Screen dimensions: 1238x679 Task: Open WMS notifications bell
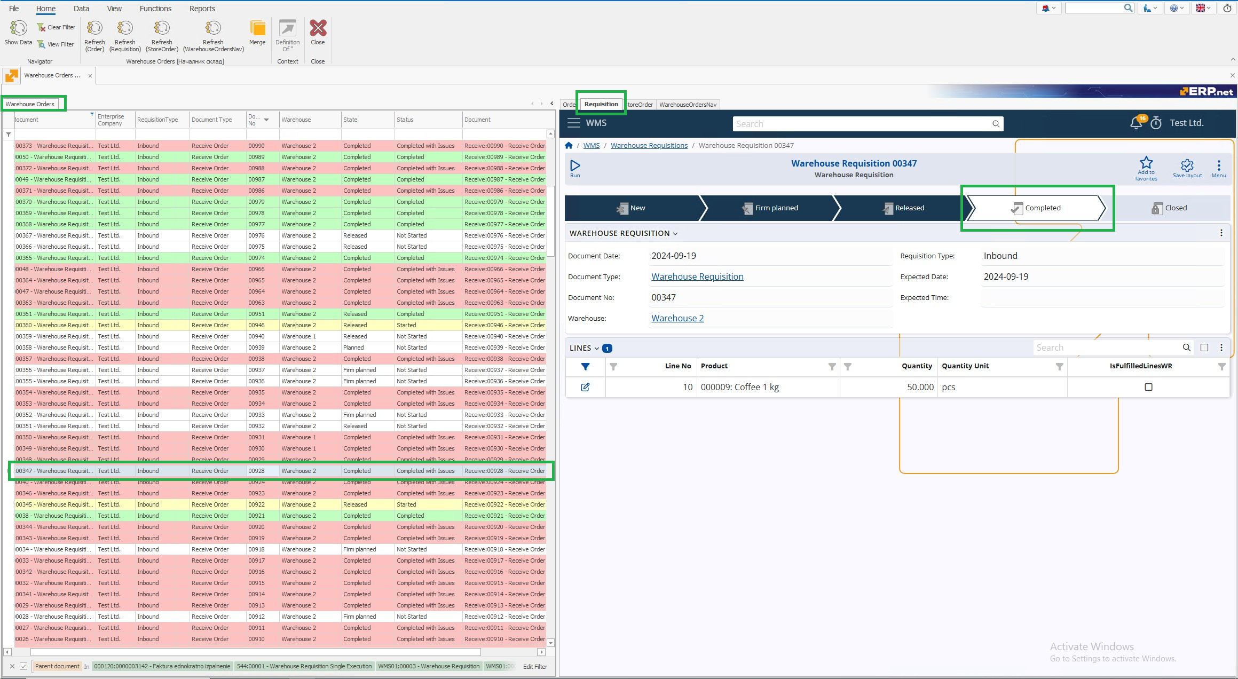[x=1136, y=123]
